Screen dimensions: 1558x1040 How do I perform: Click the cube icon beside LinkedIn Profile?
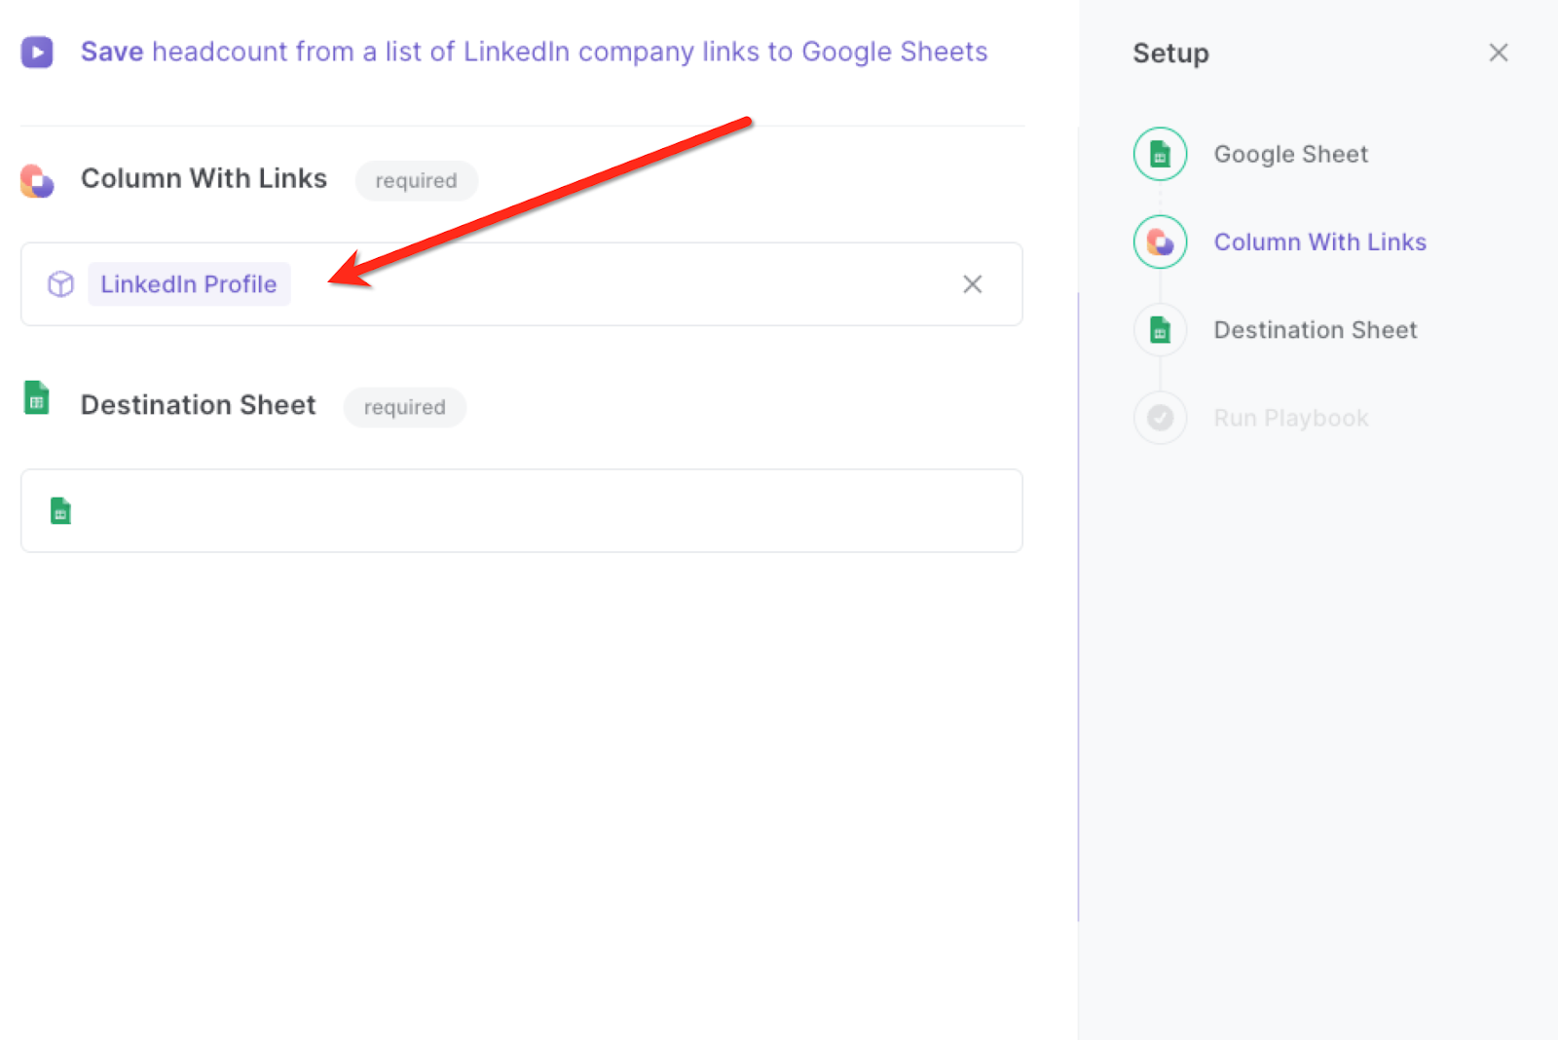tap(61, 284)
